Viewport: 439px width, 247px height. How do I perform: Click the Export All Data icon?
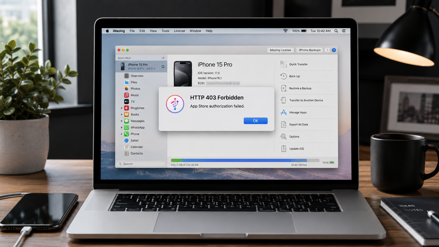(283, 124)
